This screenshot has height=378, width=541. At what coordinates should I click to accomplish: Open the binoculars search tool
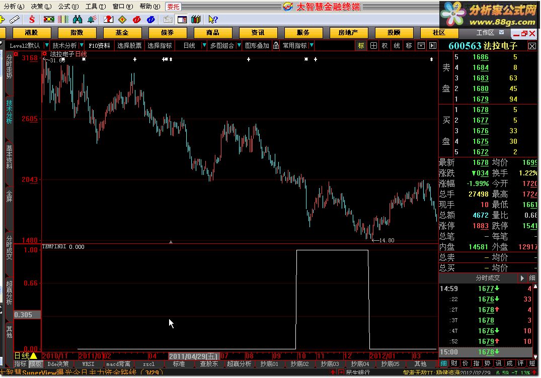click(x=78, y=20)
